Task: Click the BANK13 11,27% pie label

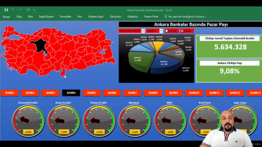Action: click(129, 44)
